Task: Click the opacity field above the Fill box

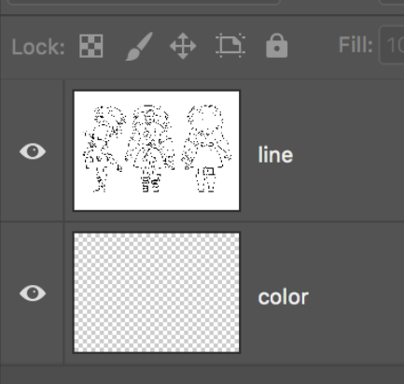Action: (391, 2)
